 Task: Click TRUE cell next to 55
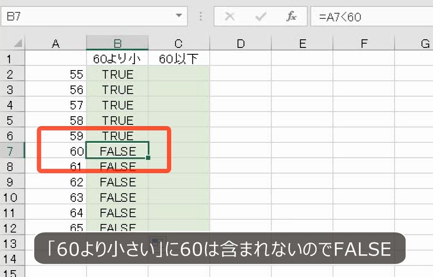(x=117, y=74)
